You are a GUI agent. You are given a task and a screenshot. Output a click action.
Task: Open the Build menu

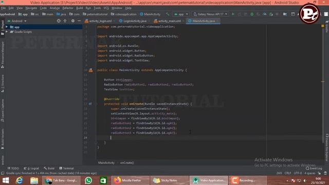(x=79, y=8)
